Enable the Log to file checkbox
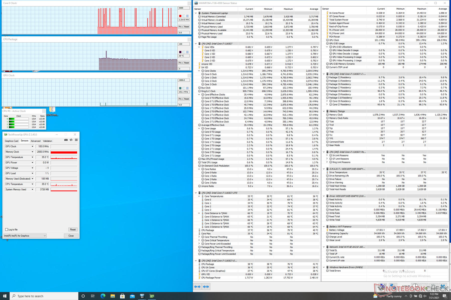The width and height of the screenshot is (451, 300). (7, 229)
